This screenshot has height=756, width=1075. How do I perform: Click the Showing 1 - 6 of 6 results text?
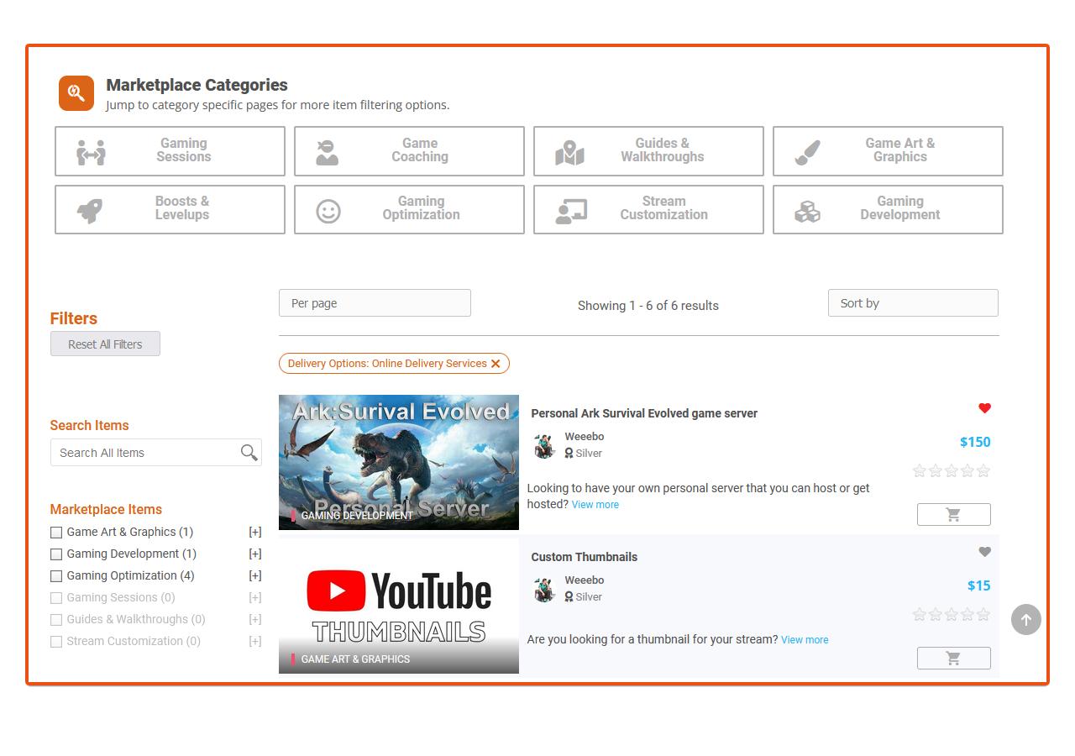coord(648,306)
